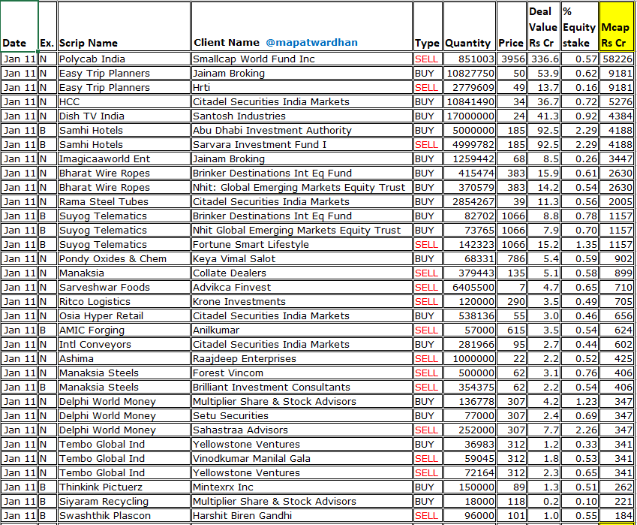Click 'Santosh Industries' client cell
Screen dimensions: 637x525
click(302, 116)
